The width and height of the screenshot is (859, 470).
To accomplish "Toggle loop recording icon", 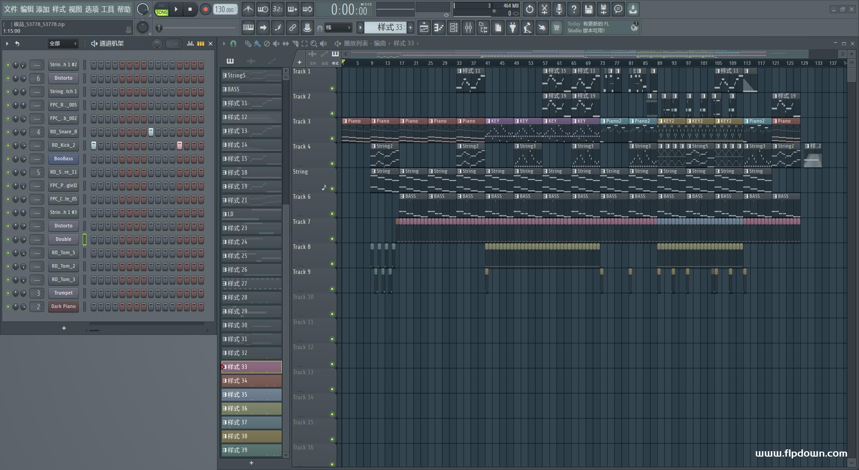I will pyautogui.click(x=307, y=9).
